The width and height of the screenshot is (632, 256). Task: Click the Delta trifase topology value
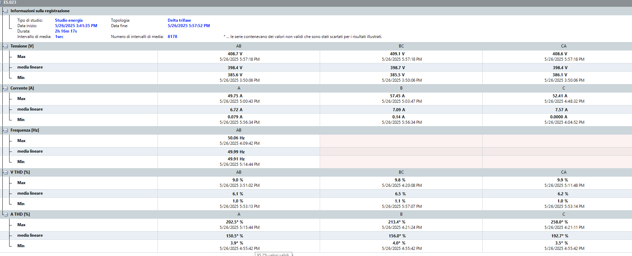(179, 20)
